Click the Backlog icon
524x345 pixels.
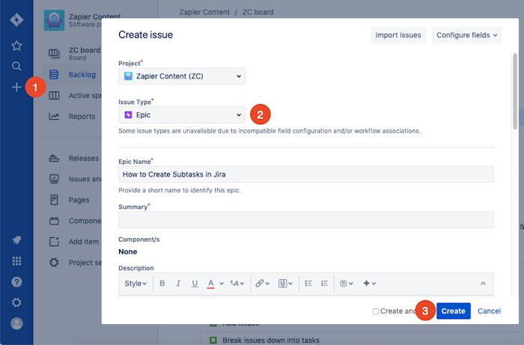(x=54, y=75)
